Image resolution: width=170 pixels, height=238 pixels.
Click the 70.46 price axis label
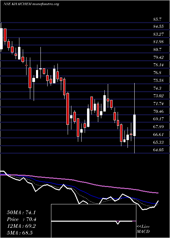click(x=158, y=112)
